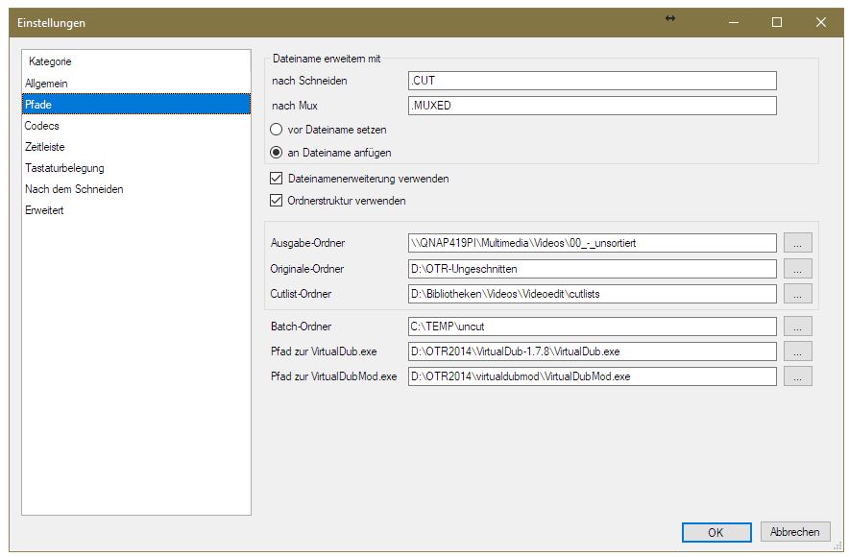Viewport: 849px width, 557px height.
Task: Show the Erweitert settings
Action: click(44, 210)
